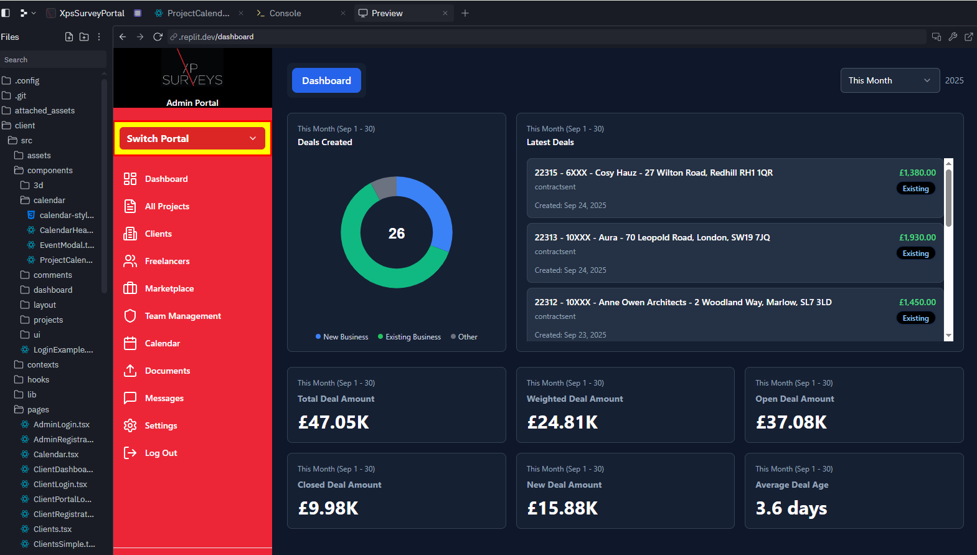This screenshot has height=555, width=977.
Task: Collapse the client folder
Action: [19, 125]
